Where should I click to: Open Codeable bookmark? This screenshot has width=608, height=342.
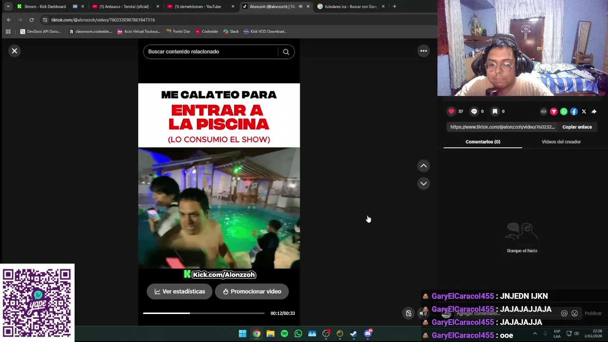point(207,31)
